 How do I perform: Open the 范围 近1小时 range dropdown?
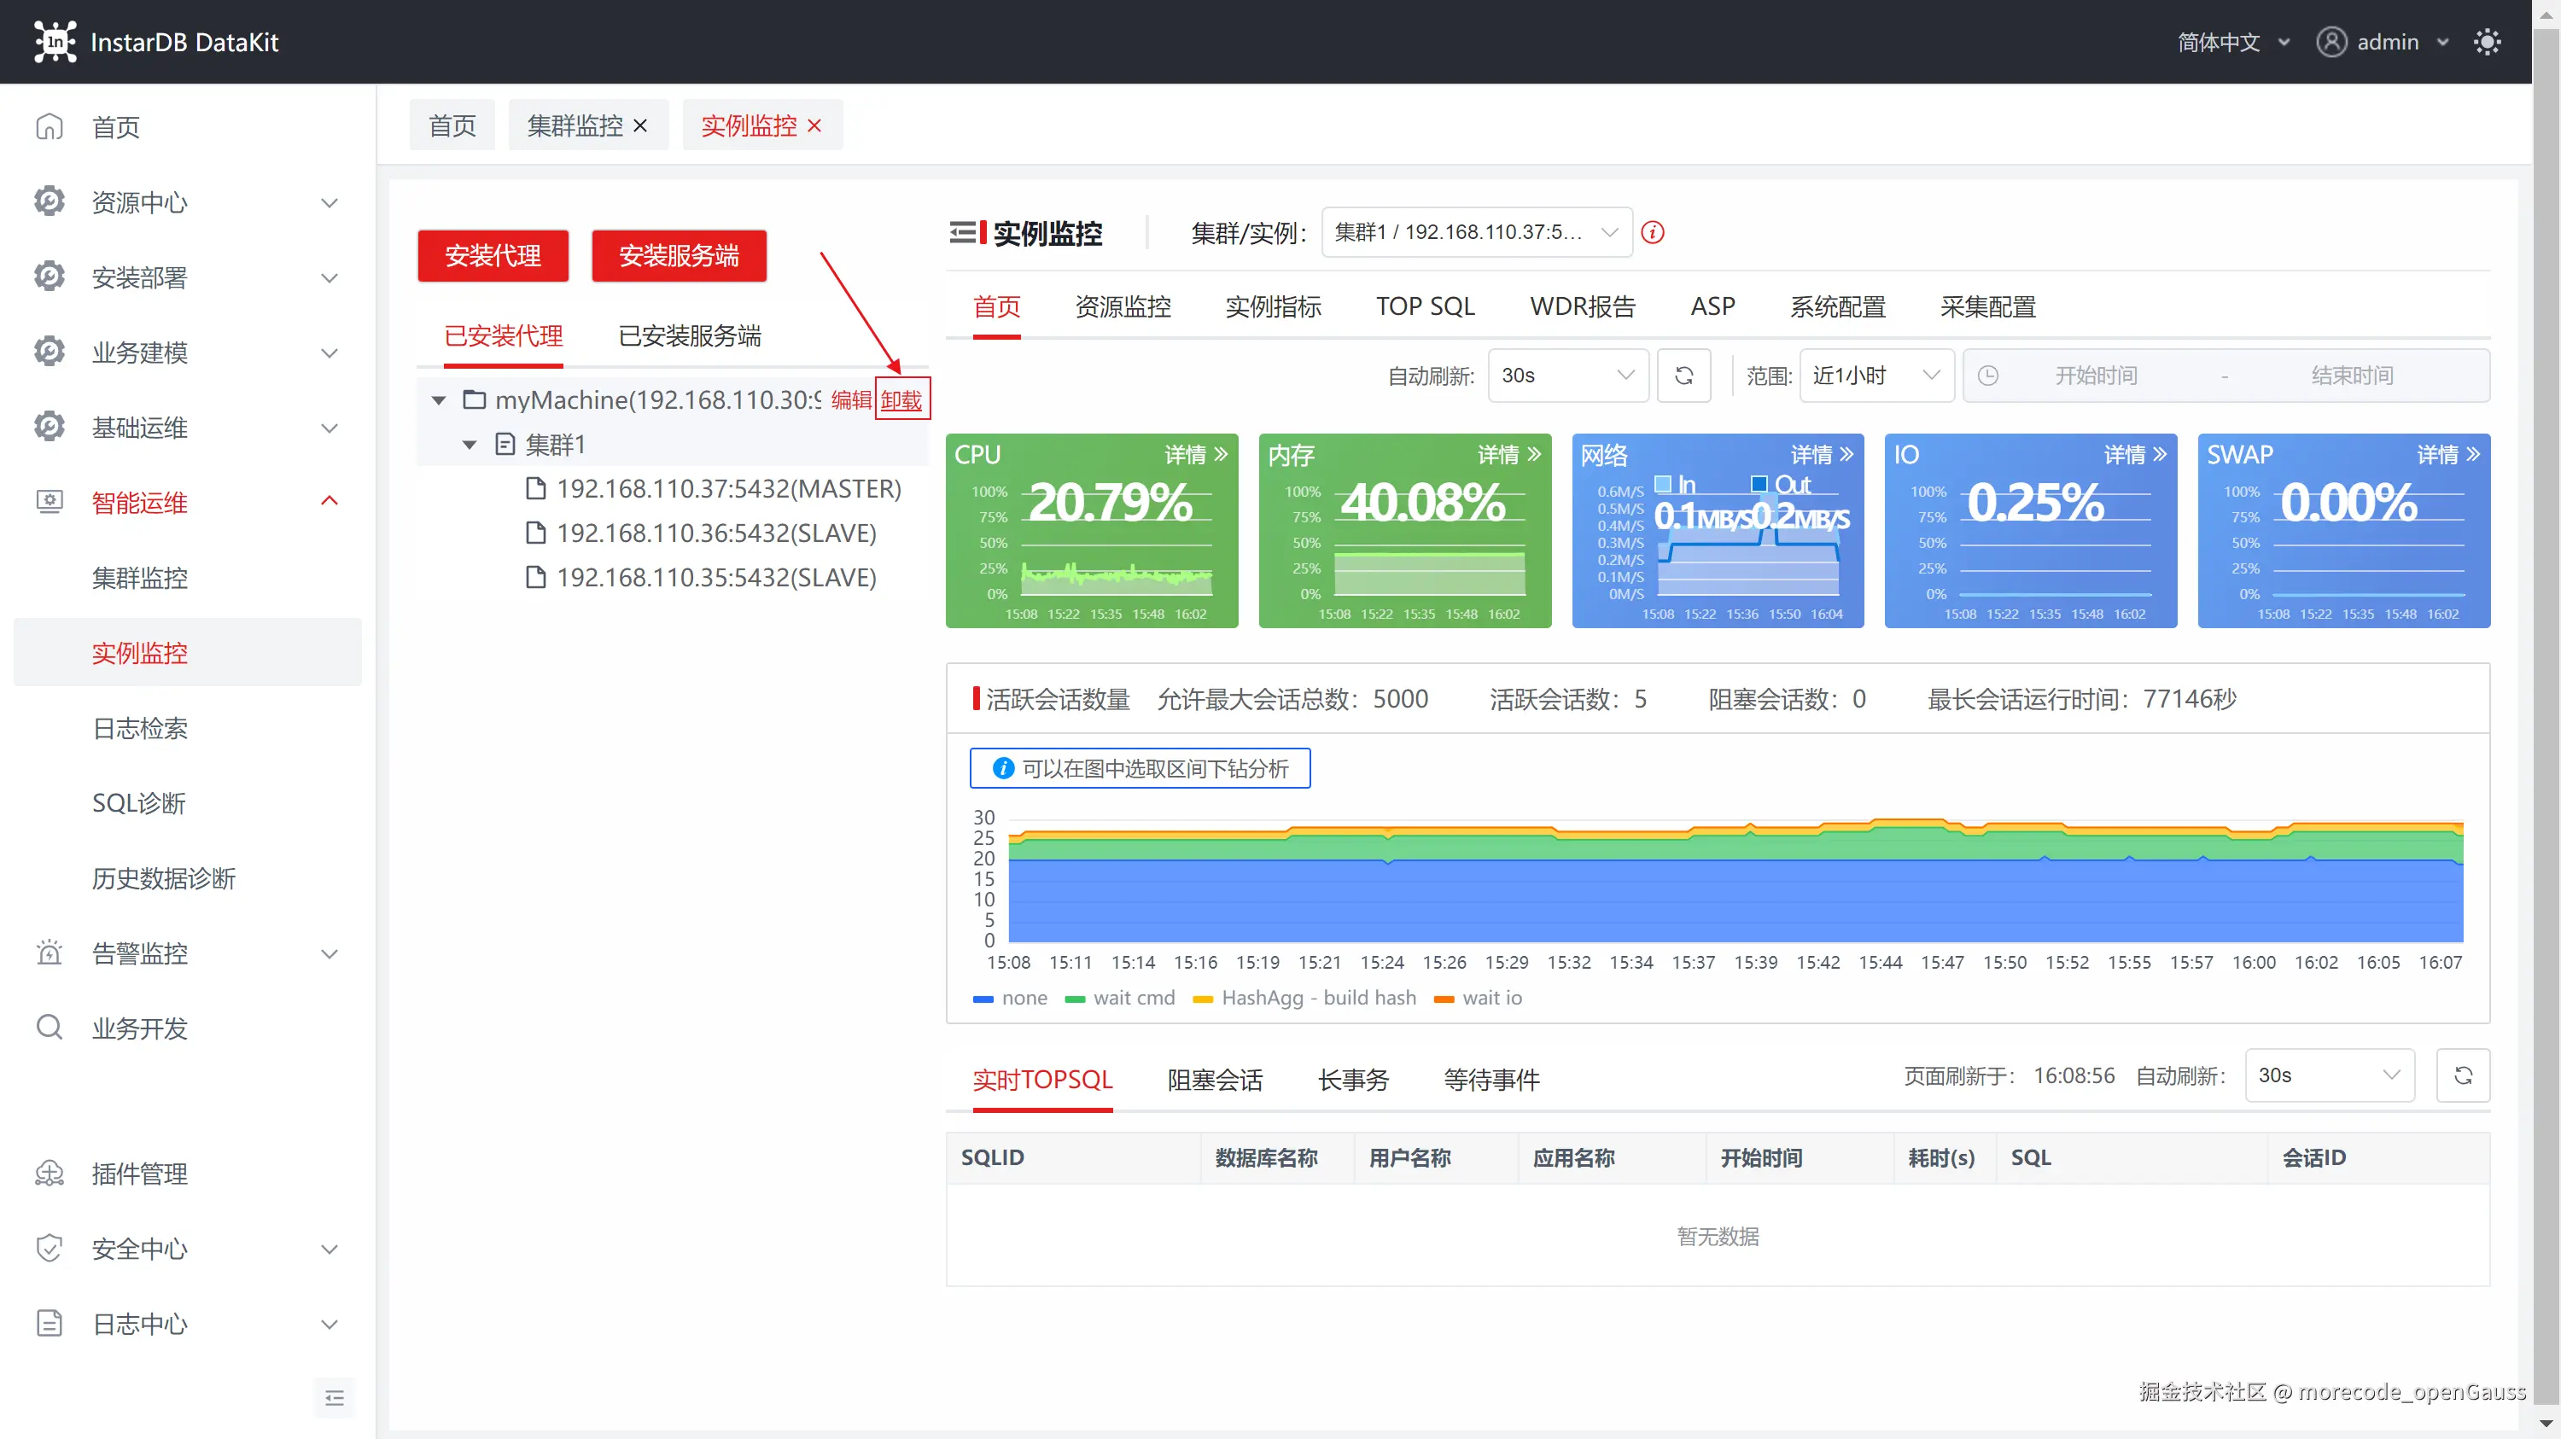1875,376
